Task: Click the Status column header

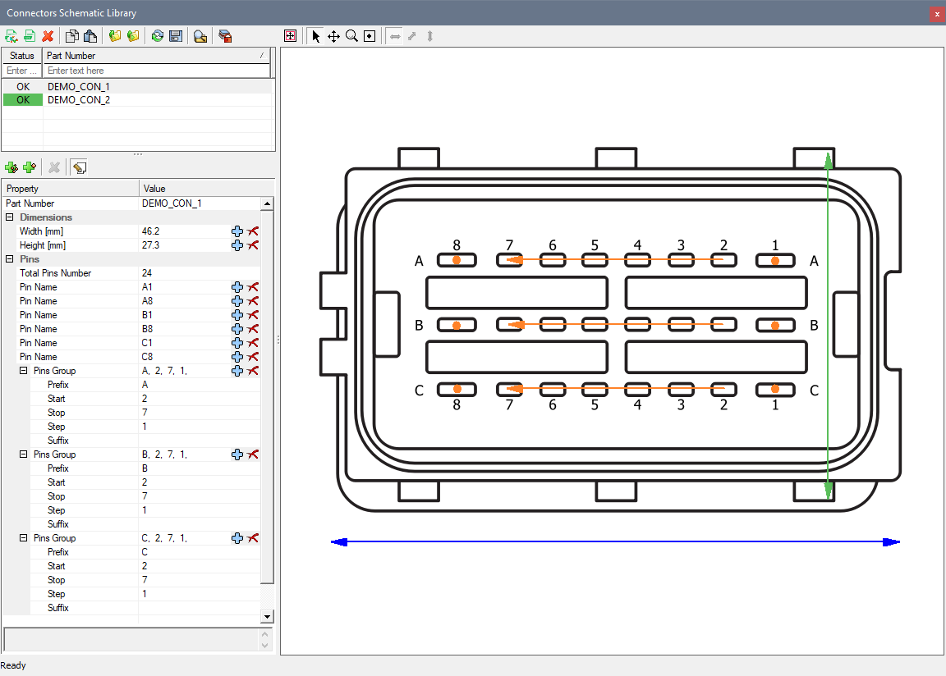Action: pos(22,56)
